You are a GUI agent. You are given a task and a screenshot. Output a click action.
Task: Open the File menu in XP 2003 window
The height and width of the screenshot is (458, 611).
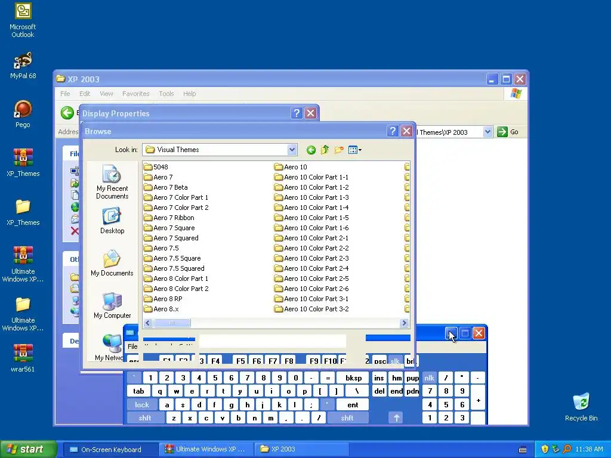pyautogui.click(x=65, y=94)
